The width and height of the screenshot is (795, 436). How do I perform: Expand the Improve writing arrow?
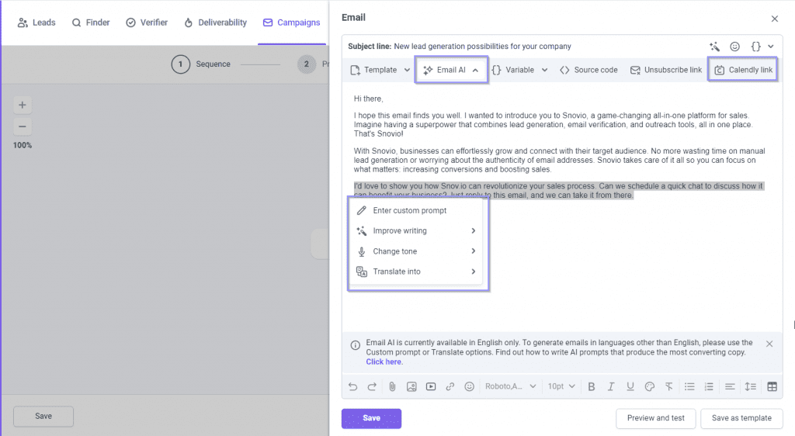(473, 231)
